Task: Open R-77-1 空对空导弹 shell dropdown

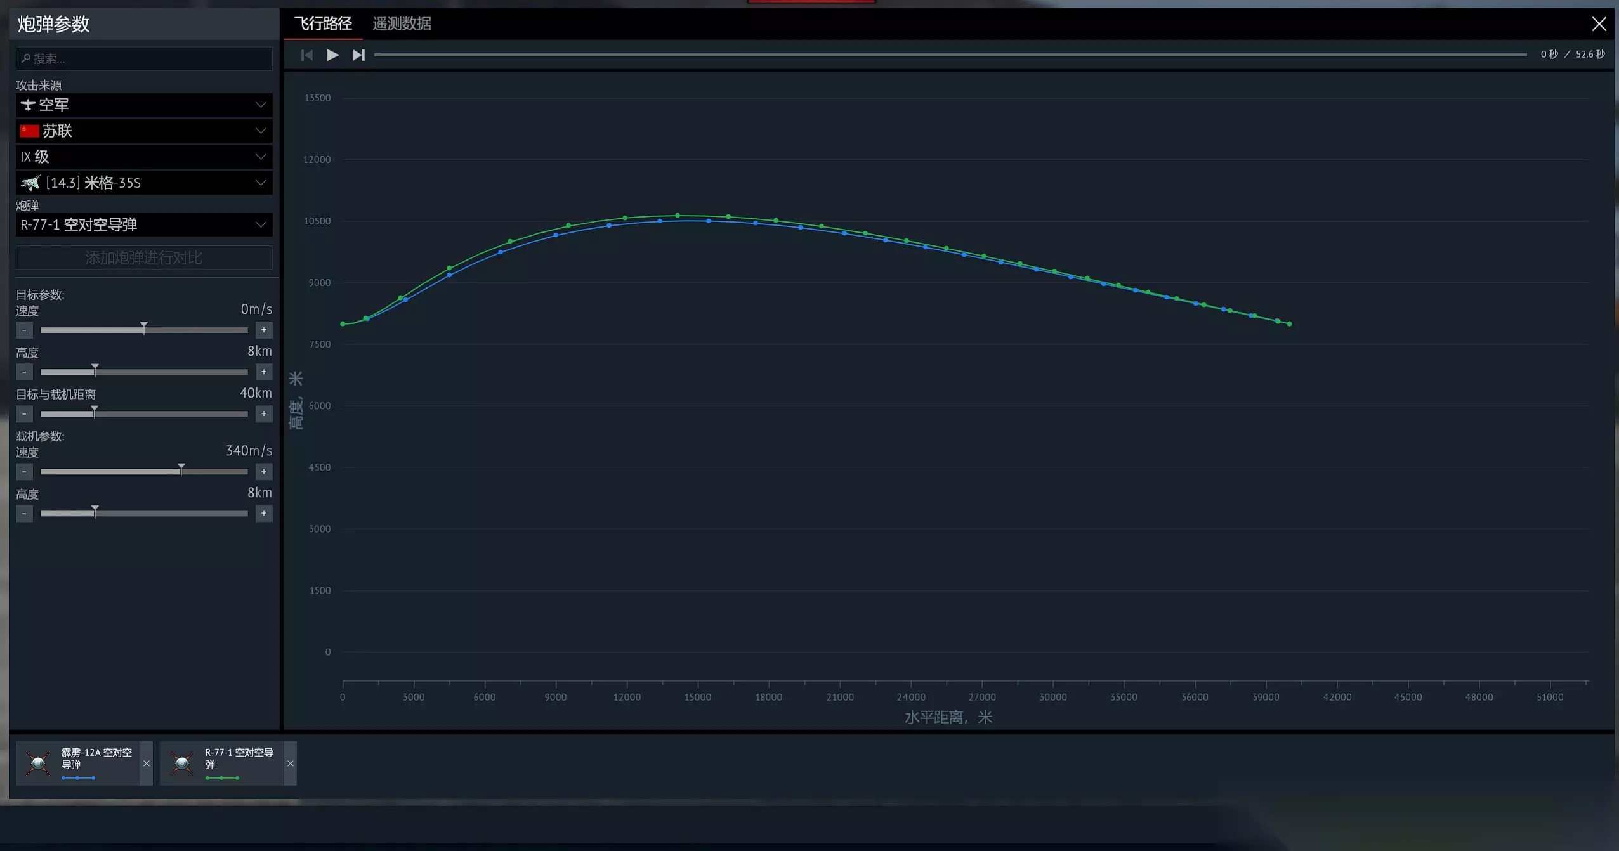Action: pos(144,224)
